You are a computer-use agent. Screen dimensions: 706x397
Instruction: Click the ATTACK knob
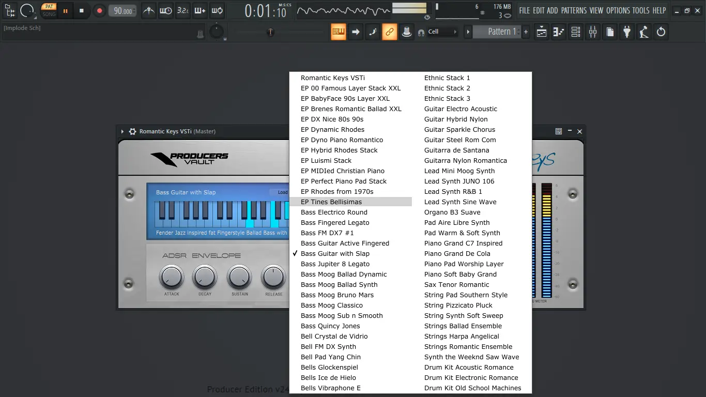tap(171, 278)
